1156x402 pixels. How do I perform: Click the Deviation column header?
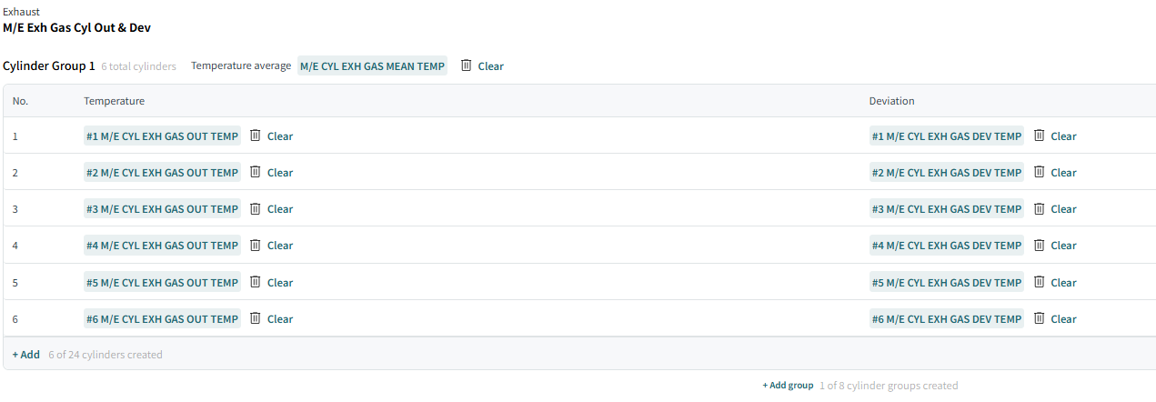892,101
